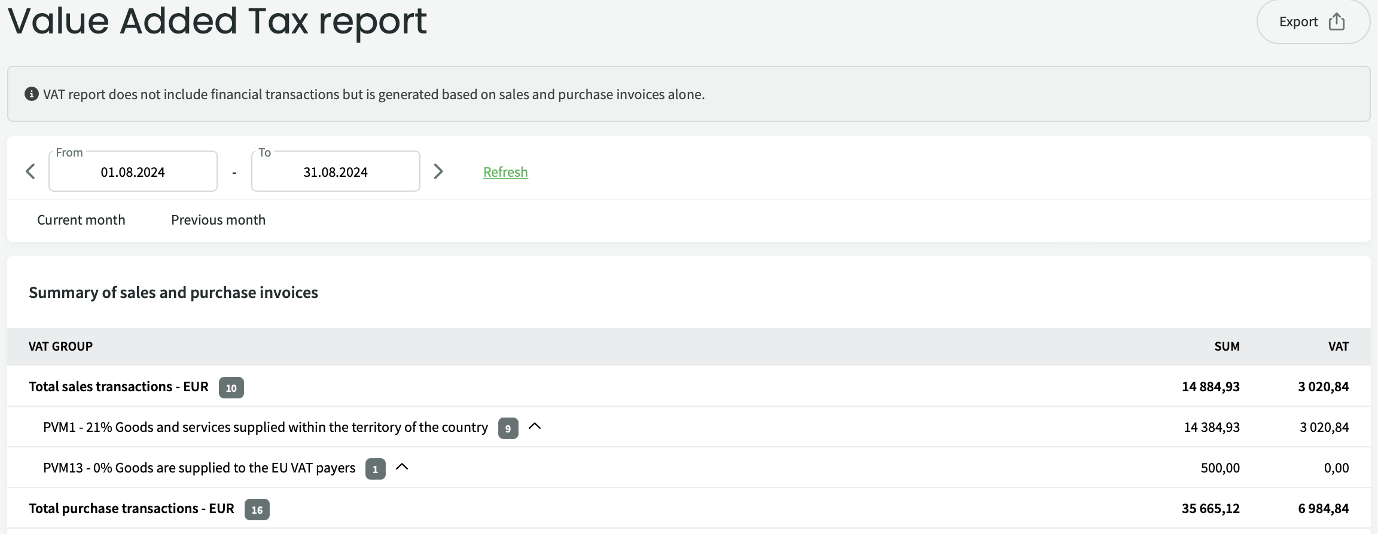Screen dimensions: 1378x534
Task: Click the Export share icon
Action: point(1336,22)
